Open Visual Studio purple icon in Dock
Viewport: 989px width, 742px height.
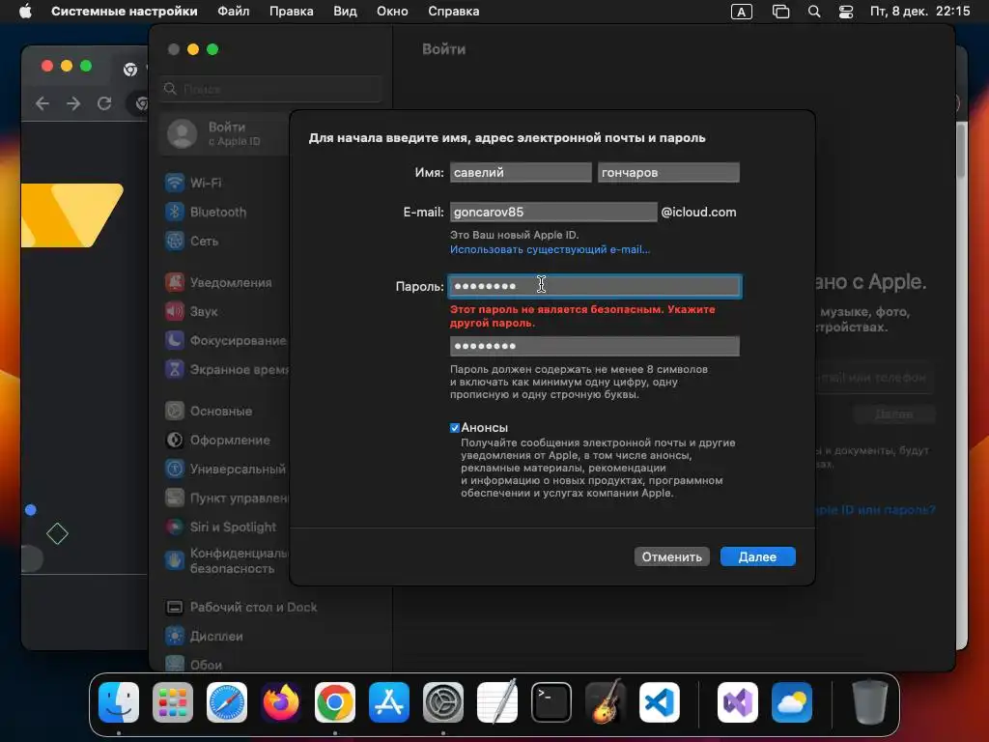[738, 702]
